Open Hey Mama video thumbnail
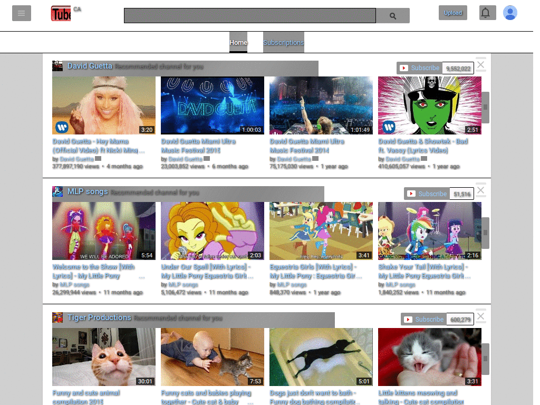The image size is (540, 405). 104,105
